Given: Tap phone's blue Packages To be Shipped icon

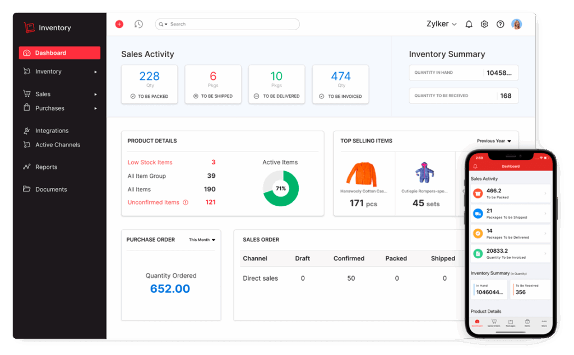Looking at the screenshot, I should point(478,214).
